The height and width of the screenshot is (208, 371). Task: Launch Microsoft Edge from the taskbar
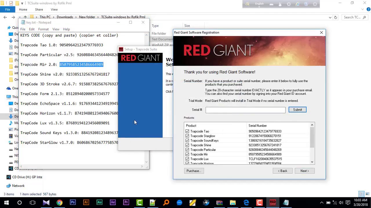[x=246, y=203]
